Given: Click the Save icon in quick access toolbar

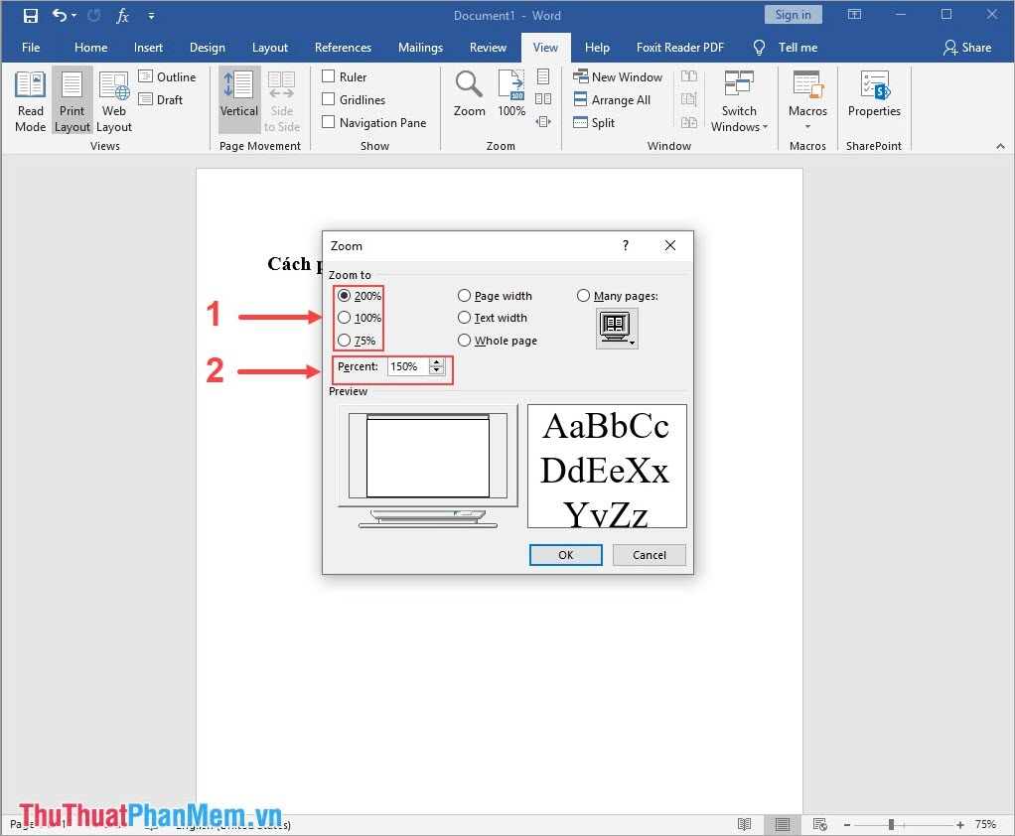Looking at the screenshot, I should [31, 16].
